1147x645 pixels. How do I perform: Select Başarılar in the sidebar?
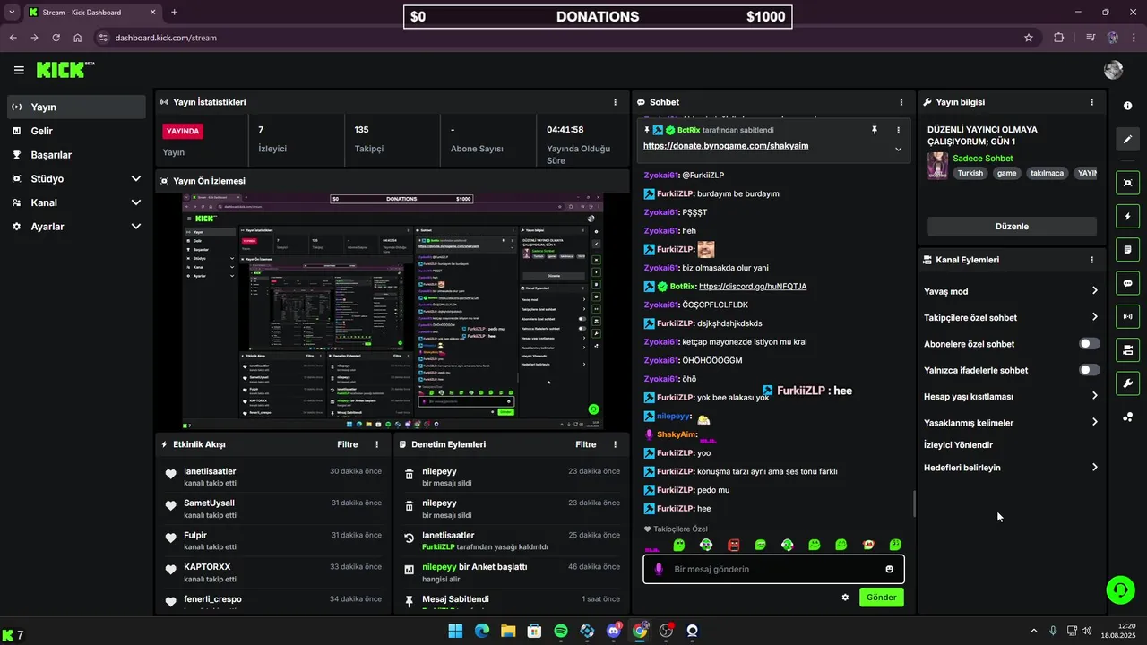tap(76, 155)
